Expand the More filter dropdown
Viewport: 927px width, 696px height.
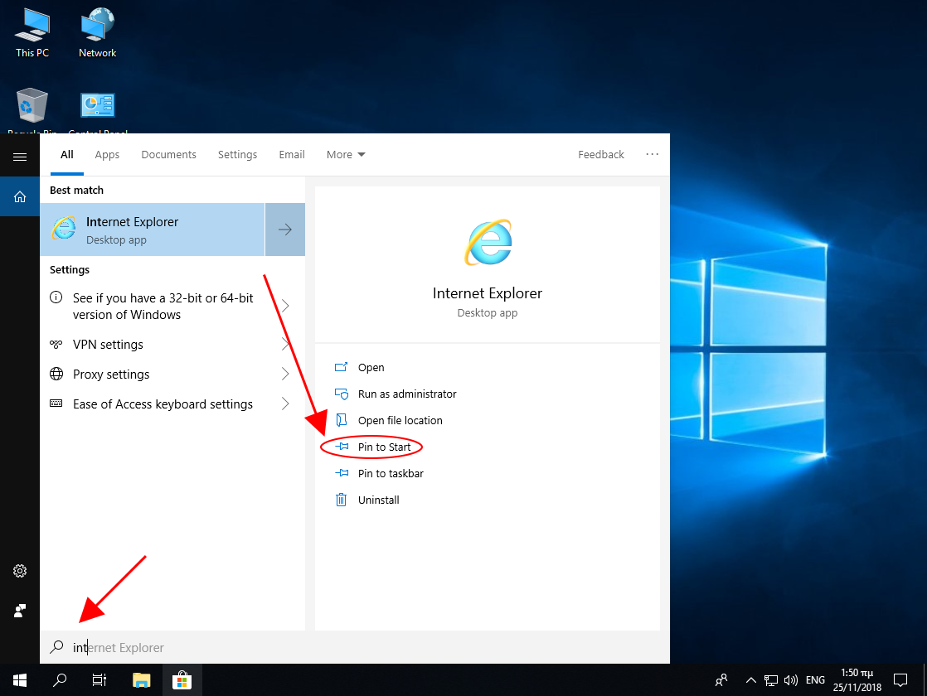(346, 155)
